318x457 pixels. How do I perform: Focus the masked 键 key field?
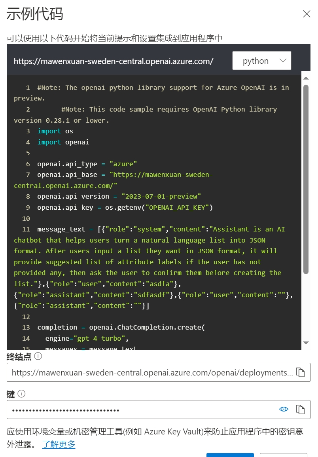(159, 410)
